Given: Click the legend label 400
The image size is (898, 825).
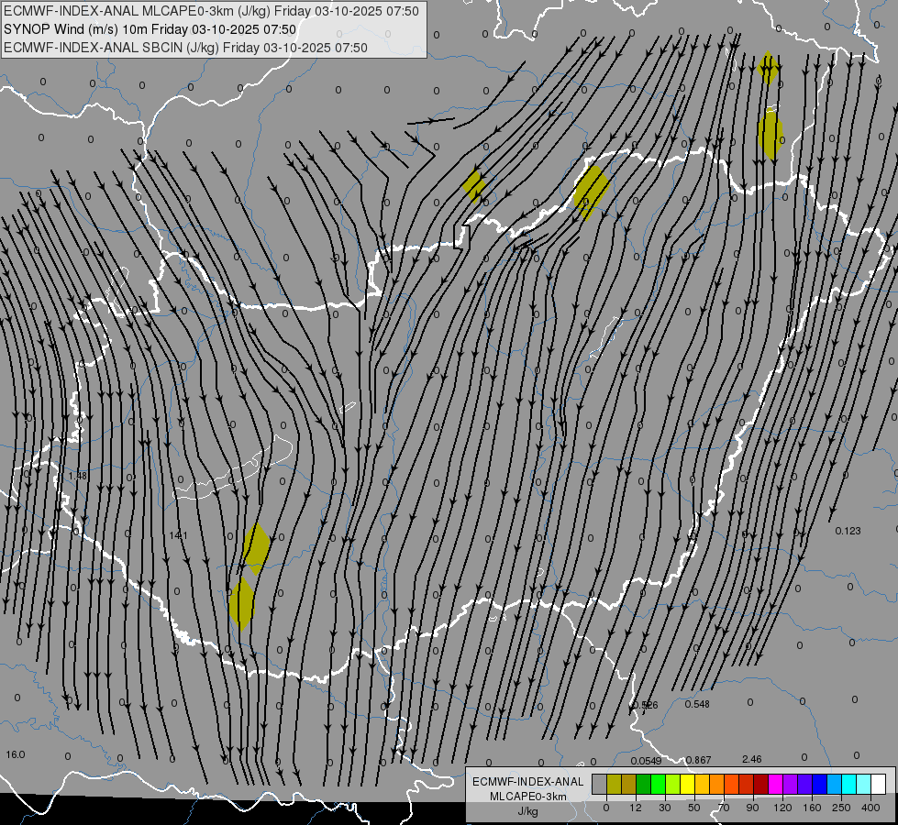Looking at the screenshot, I should tap(870, 808).
